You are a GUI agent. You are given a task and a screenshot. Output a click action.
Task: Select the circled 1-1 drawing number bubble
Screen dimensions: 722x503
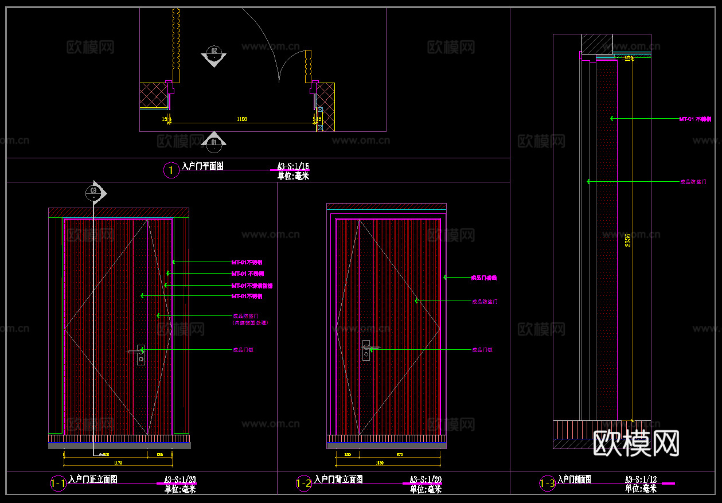58,483
